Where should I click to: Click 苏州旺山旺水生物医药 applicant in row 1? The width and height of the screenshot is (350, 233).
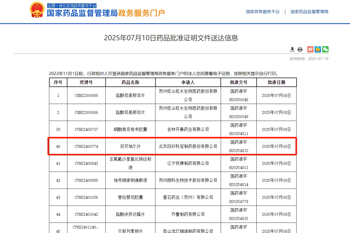point(188,95)
